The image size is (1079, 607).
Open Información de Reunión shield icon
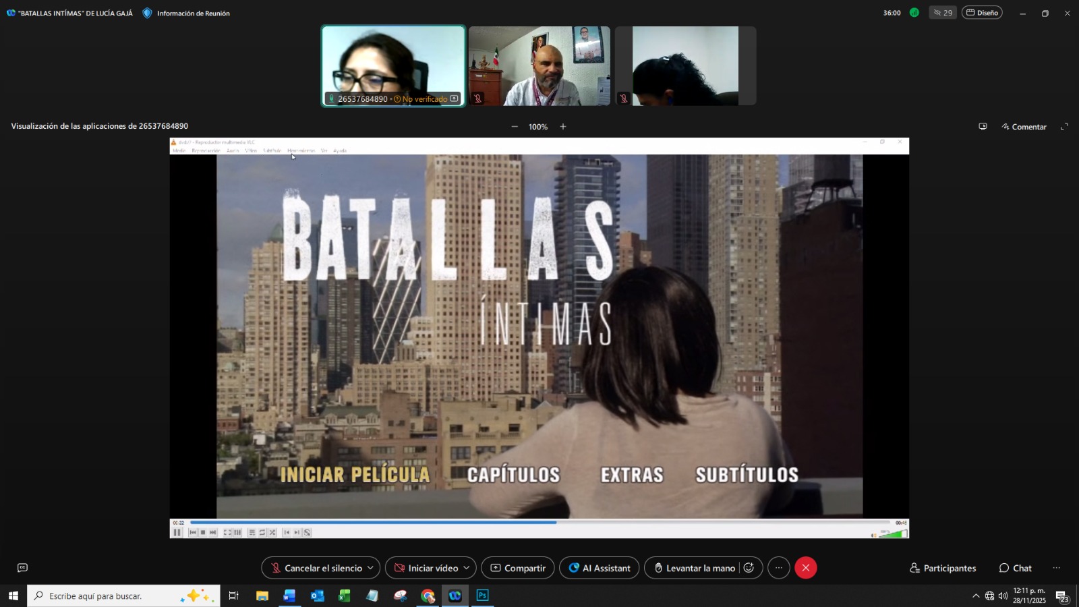[x=147, y=13]
